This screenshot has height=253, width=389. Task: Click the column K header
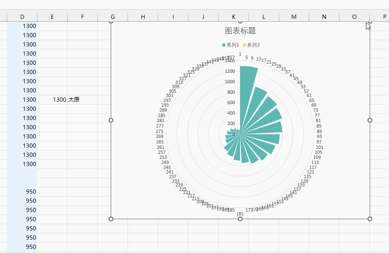pos(233,17)
